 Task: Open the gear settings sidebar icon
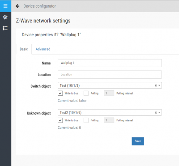click(x=5, y=17)
